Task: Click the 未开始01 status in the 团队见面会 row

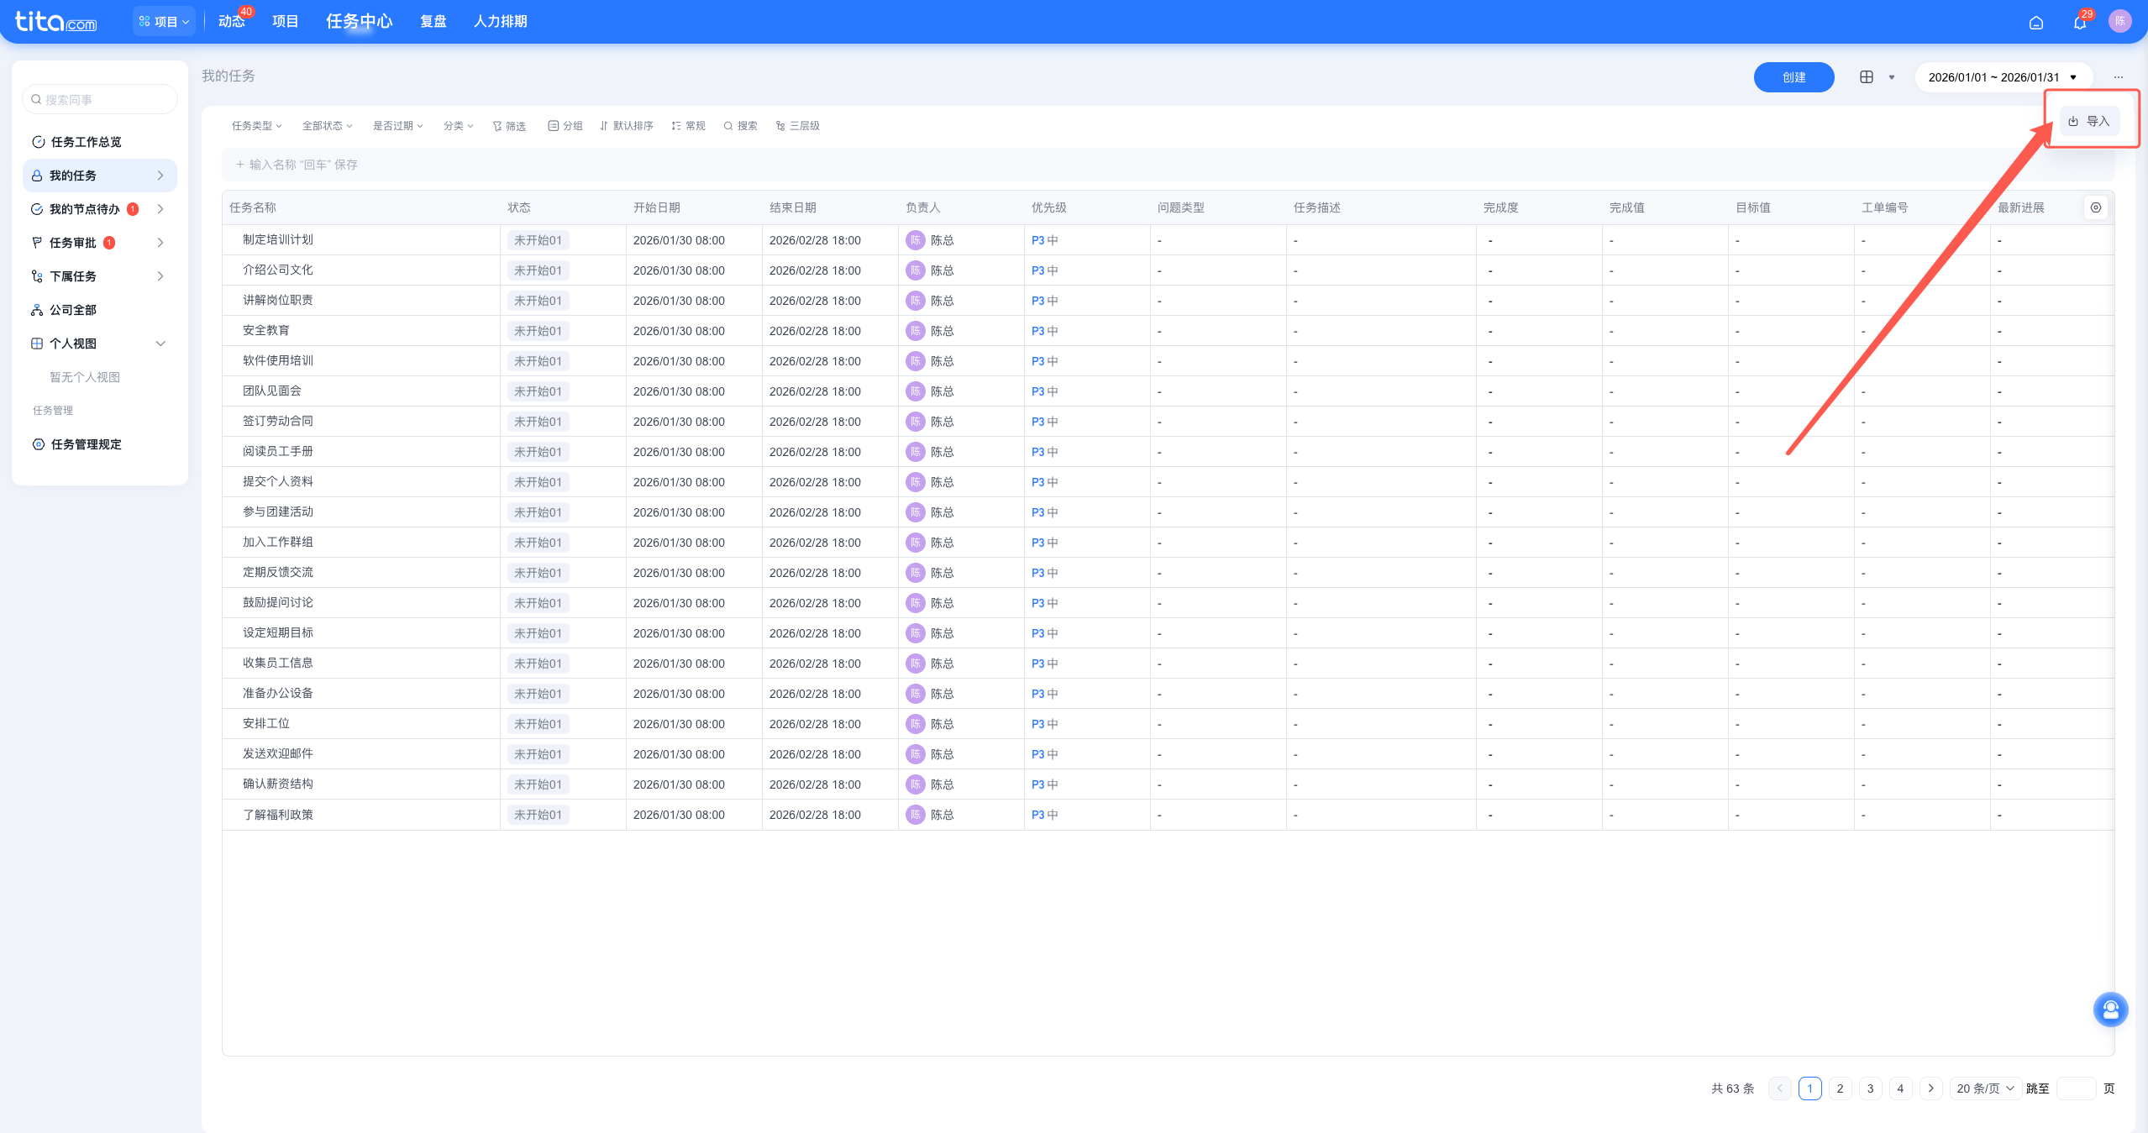Action: [538, 391]
